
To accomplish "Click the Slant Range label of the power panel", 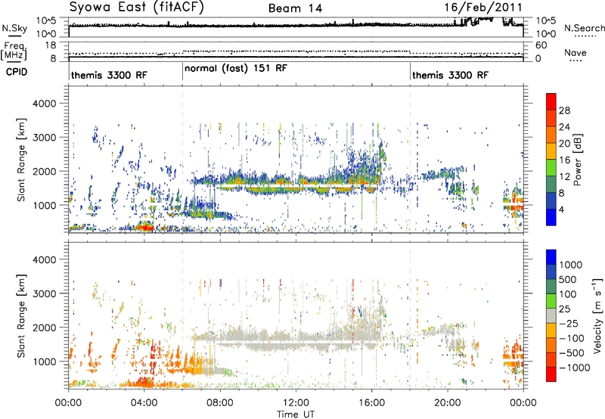I will pos(21,160).
